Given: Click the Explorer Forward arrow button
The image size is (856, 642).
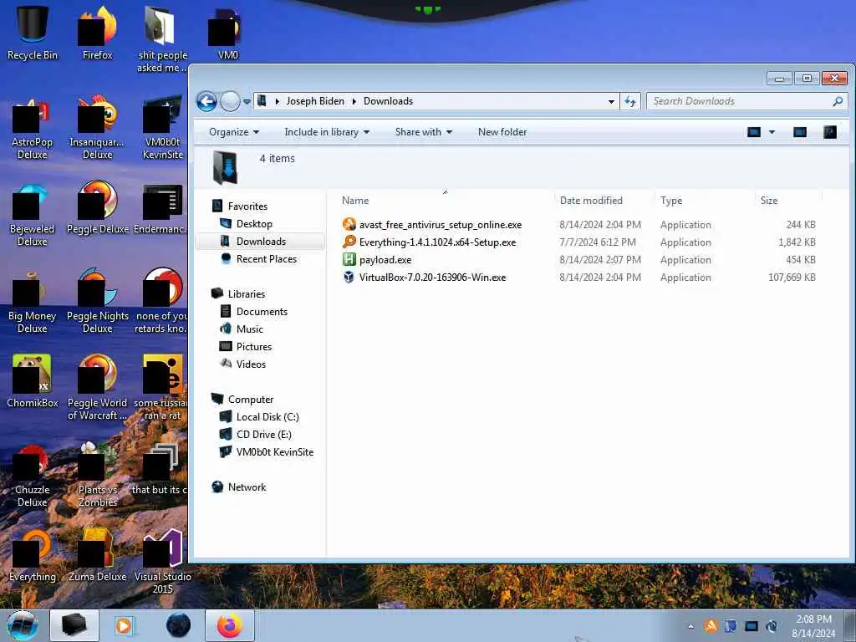Looking at the screenshot, I should [x=231, y=101].
